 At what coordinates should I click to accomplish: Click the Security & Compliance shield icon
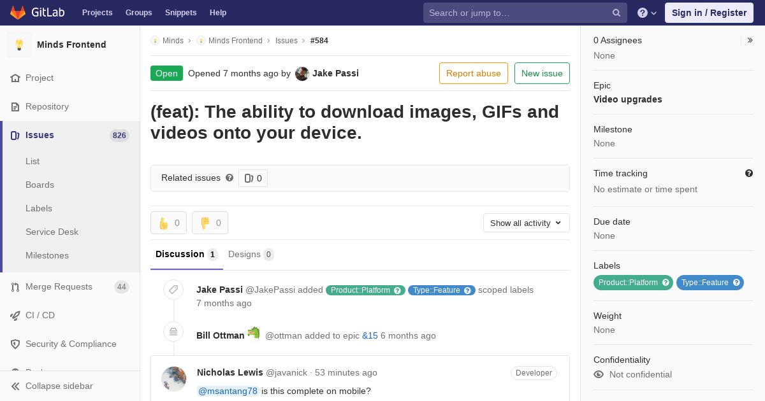click(x=15, y=344)
